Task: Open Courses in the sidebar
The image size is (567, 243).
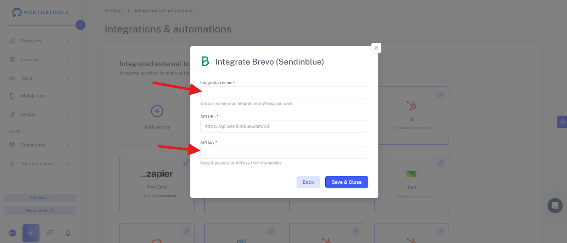Action: click(29, 60)
